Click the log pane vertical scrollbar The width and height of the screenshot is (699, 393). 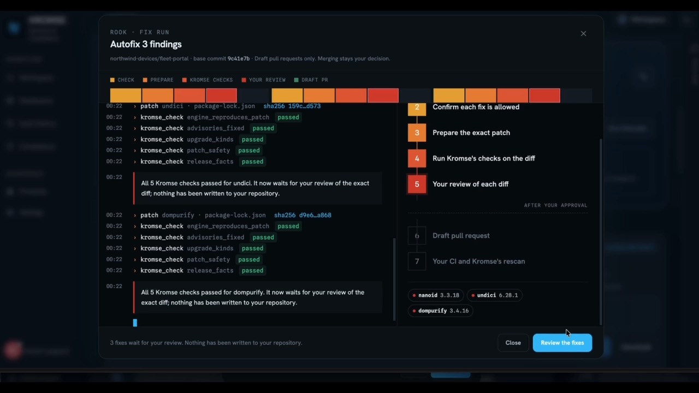pos(394,279)
